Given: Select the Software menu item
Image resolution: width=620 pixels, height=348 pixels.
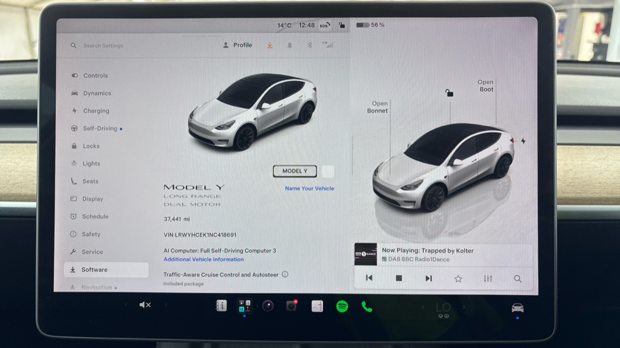Looking at the screenshot, I should pyautogui.click(x=106, y=270).
